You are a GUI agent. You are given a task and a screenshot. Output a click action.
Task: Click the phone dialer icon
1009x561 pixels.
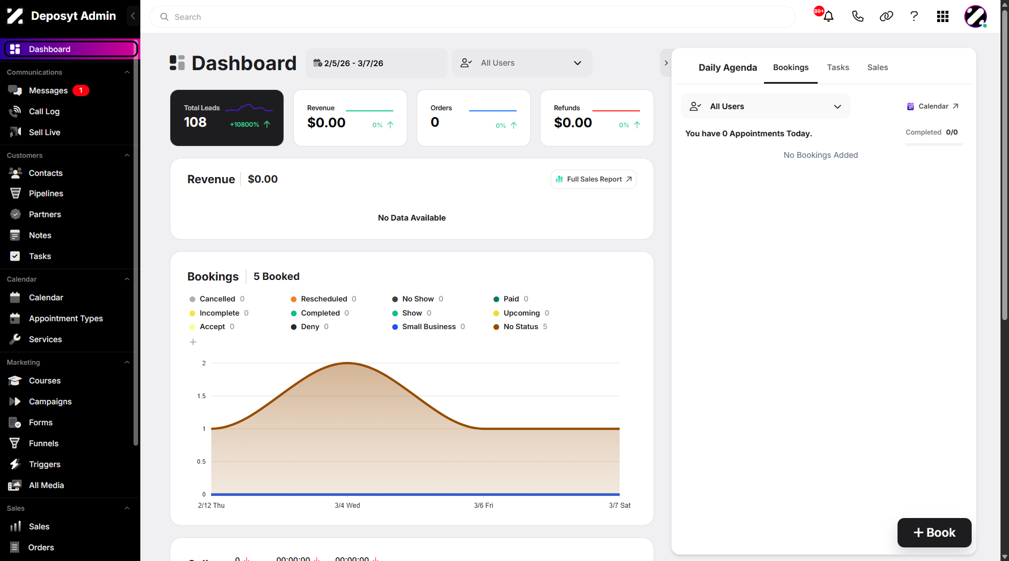pyautogui.click(x=857, y=16)
